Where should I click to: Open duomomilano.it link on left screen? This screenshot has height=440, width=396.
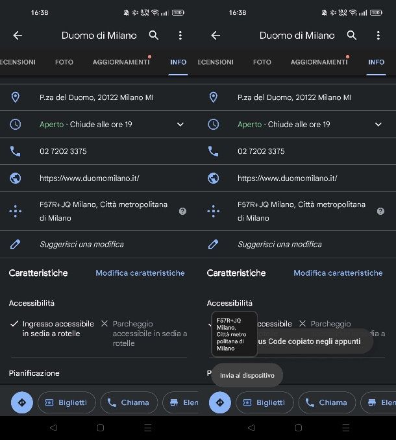point(89,178)
